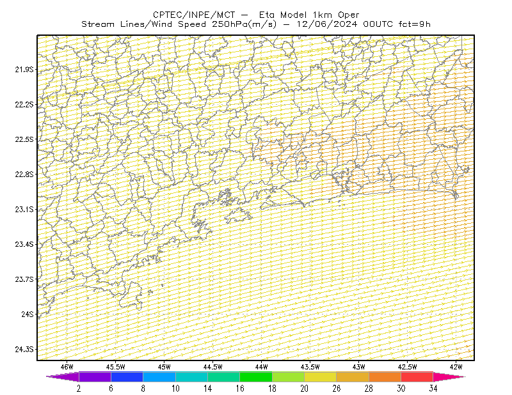Click the purple left arrow of colorbar
This screenshot has height=395, width=512.
63,376
